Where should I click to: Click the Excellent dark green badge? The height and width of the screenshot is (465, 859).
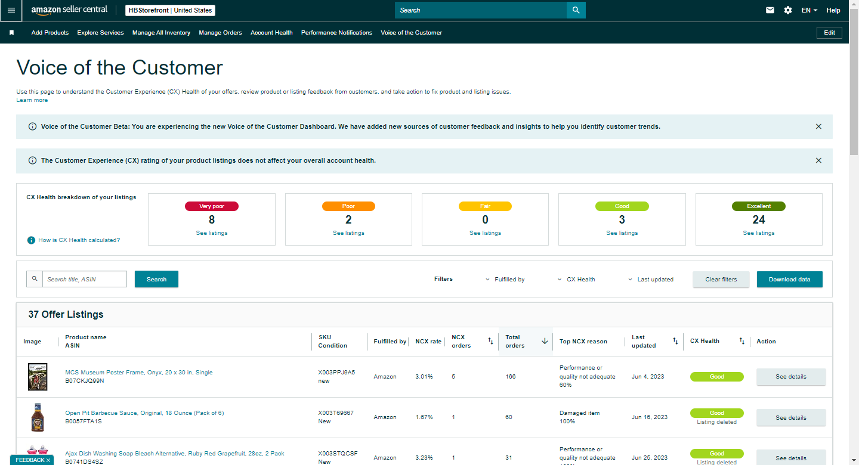coord(759,206)
